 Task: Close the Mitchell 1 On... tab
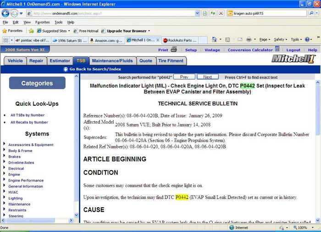(158, 40)
